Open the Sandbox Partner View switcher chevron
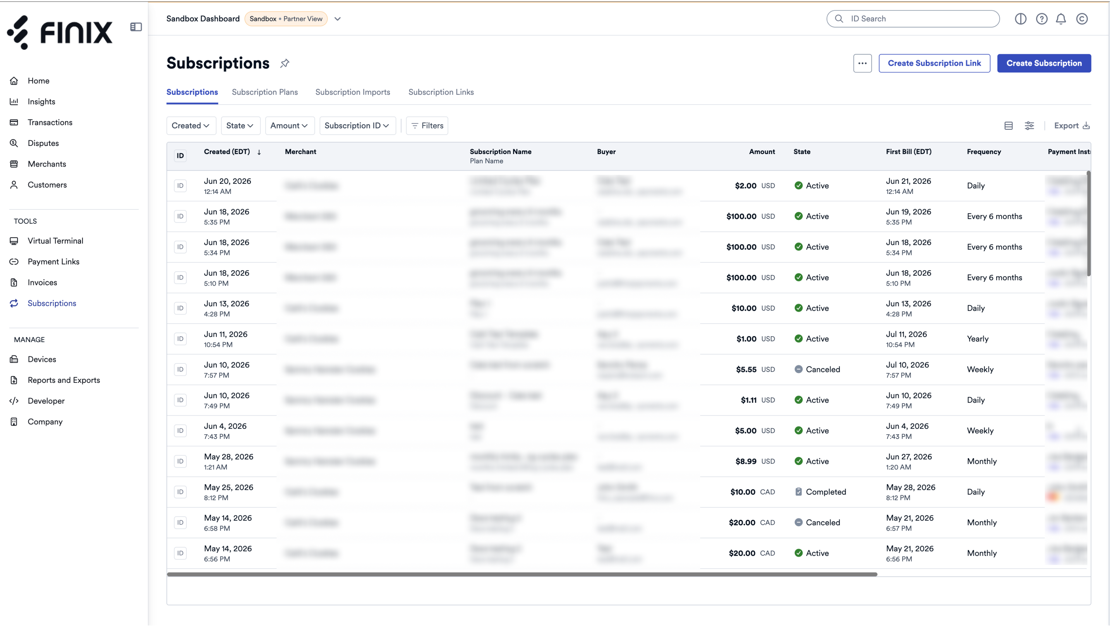This screenshot has width=1110, height=627. [x=337, y=19]
